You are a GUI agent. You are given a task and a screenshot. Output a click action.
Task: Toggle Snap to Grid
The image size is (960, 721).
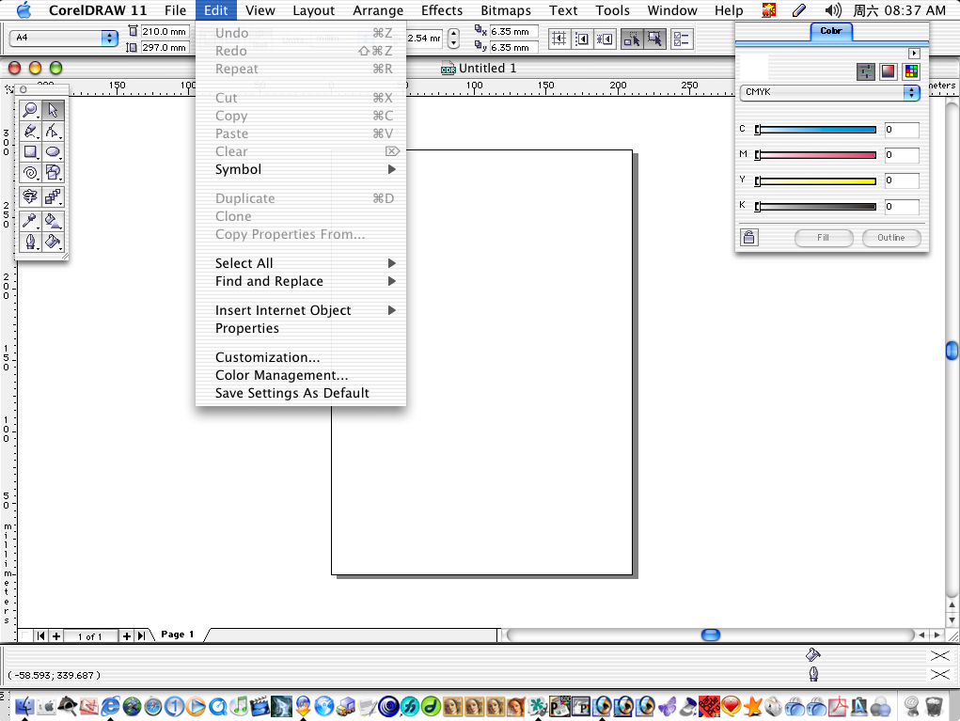(x=559, y=39)
